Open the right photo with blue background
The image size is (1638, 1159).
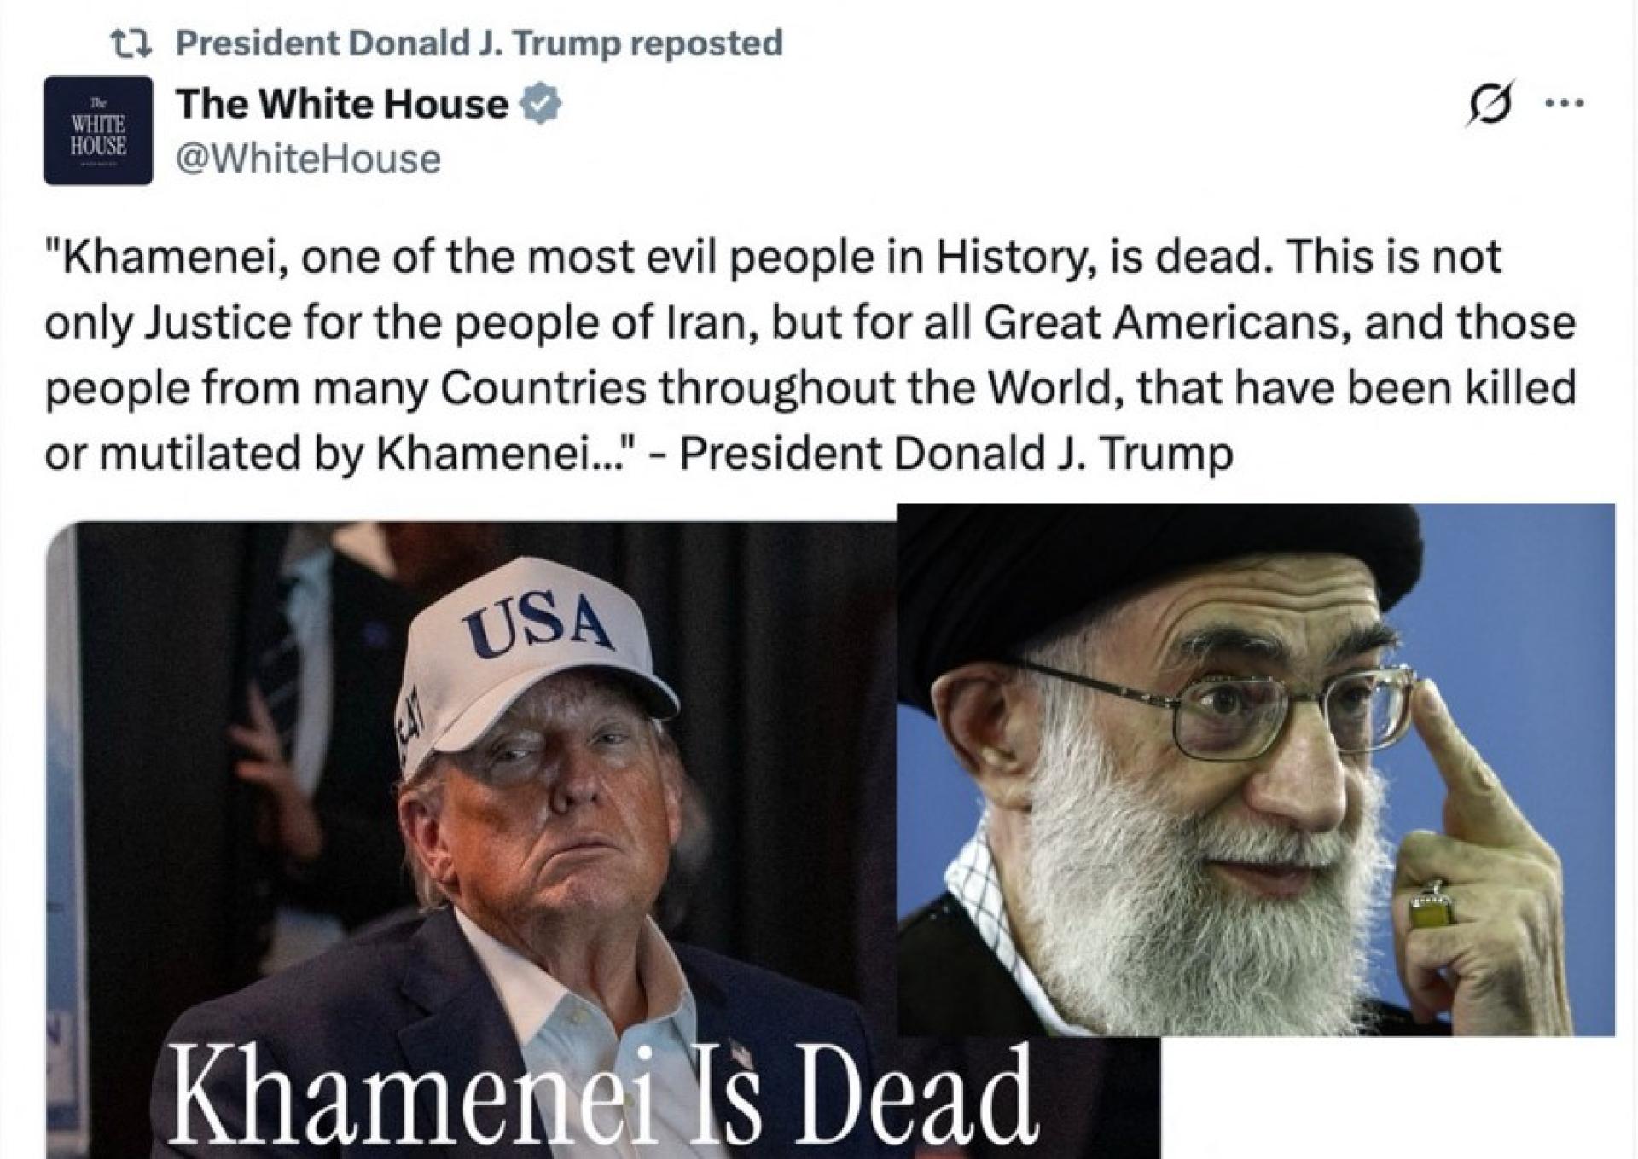pos(1256,769)
